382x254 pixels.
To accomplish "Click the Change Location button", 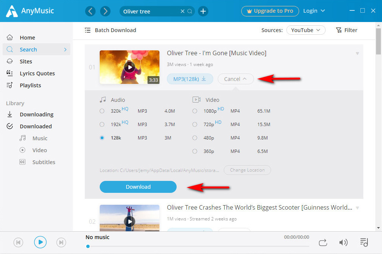I will pyautogui.click(x=247, y=170).
